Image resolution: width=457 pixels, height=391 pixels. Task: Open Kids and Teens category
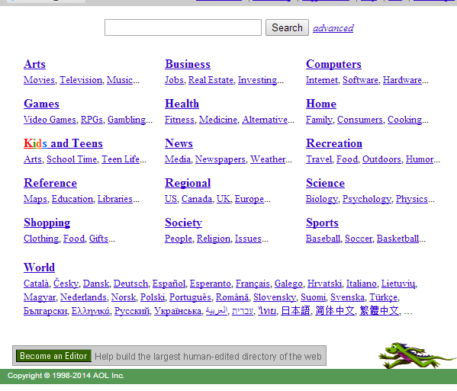pyautogui.click(x=63, y=143)
